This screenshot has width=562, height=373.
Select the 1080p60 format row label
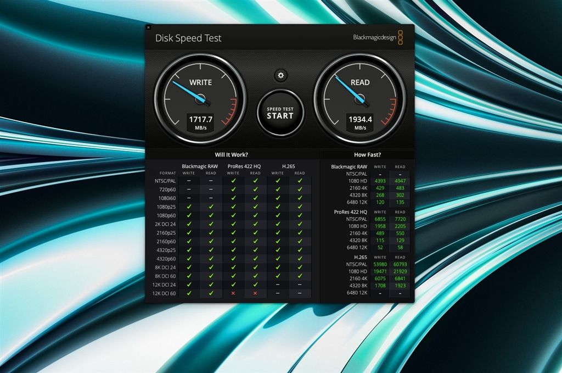tap(166, 215)
